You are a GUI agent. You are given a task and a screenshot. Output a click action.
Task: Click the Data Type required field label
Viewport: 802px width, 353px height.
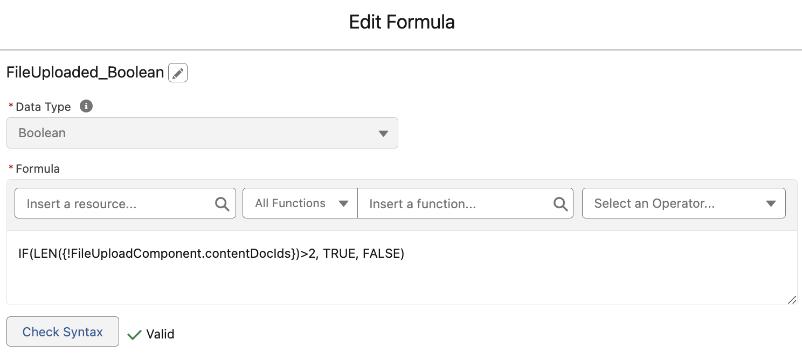(43, 106)
